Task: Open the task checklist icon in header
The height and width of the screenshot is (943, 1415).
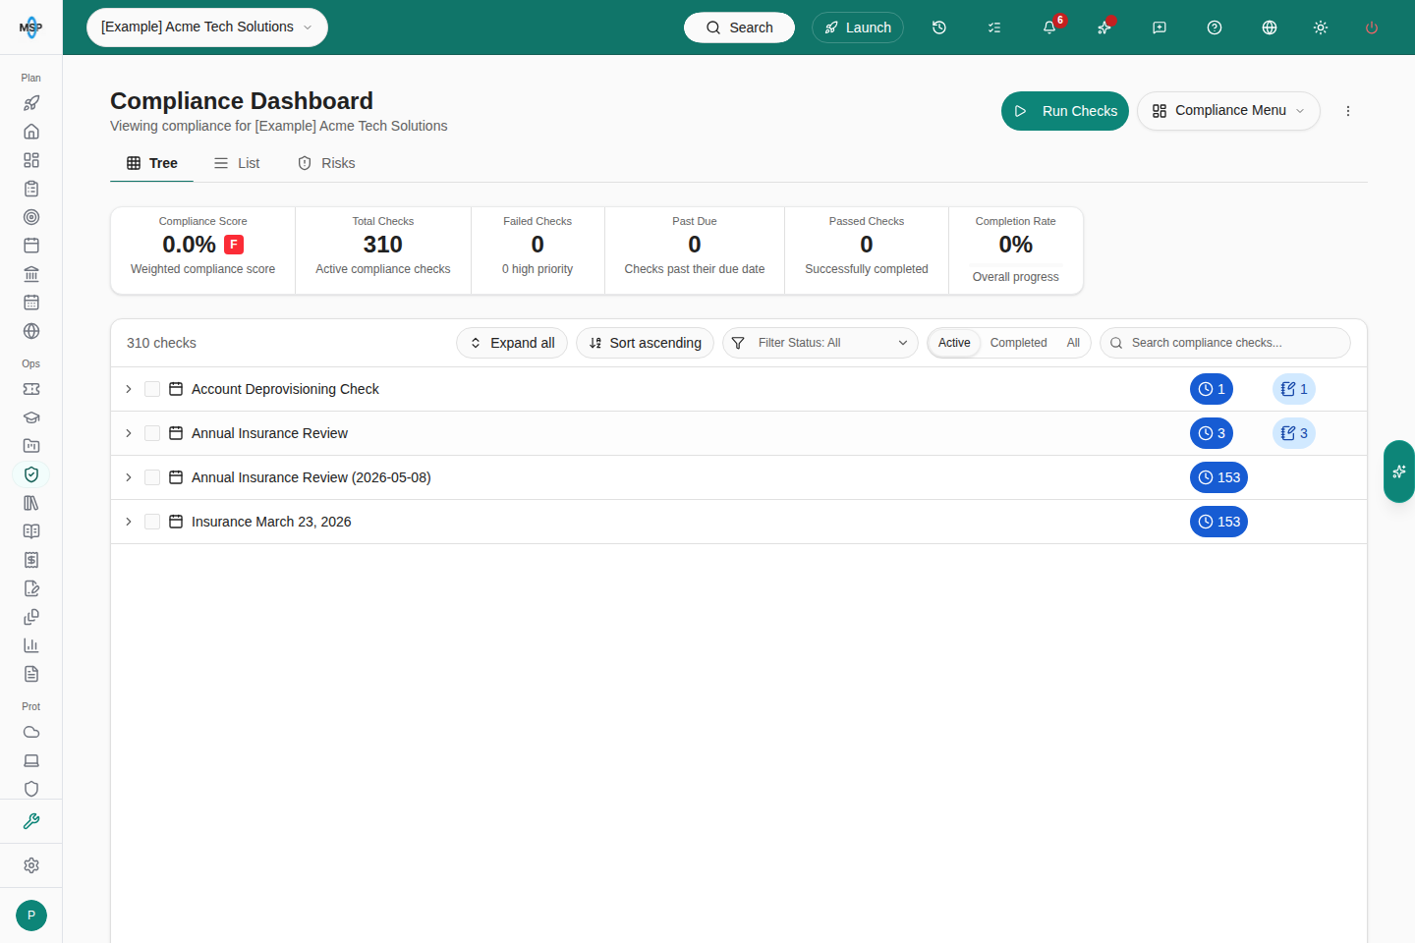Action: [994, 28]
